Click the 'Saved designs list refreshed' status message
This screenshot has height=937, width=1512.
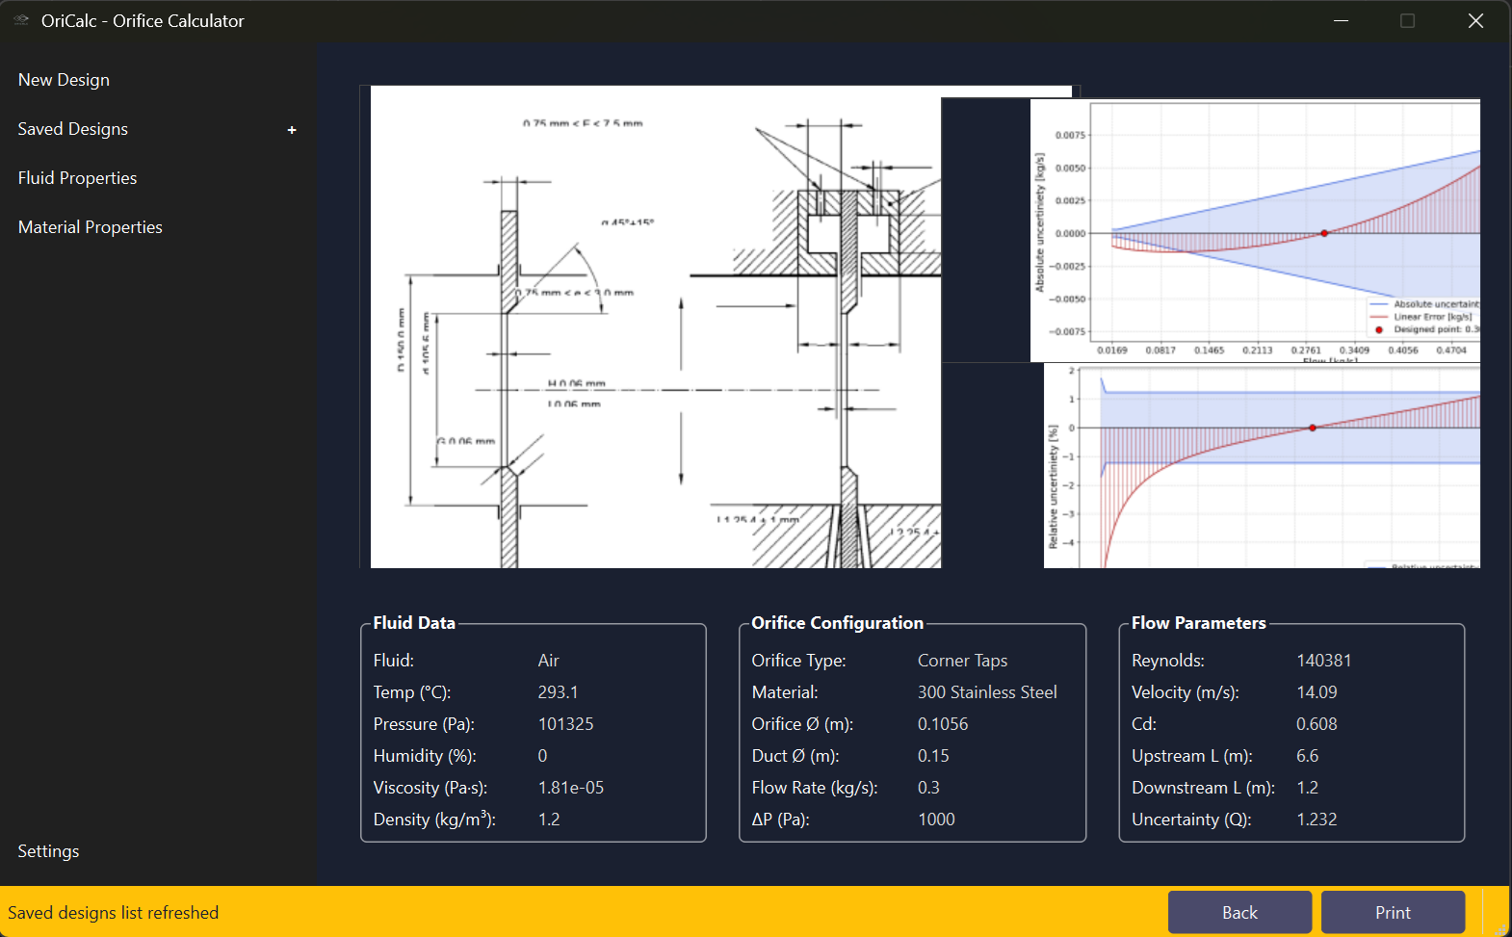114,913
